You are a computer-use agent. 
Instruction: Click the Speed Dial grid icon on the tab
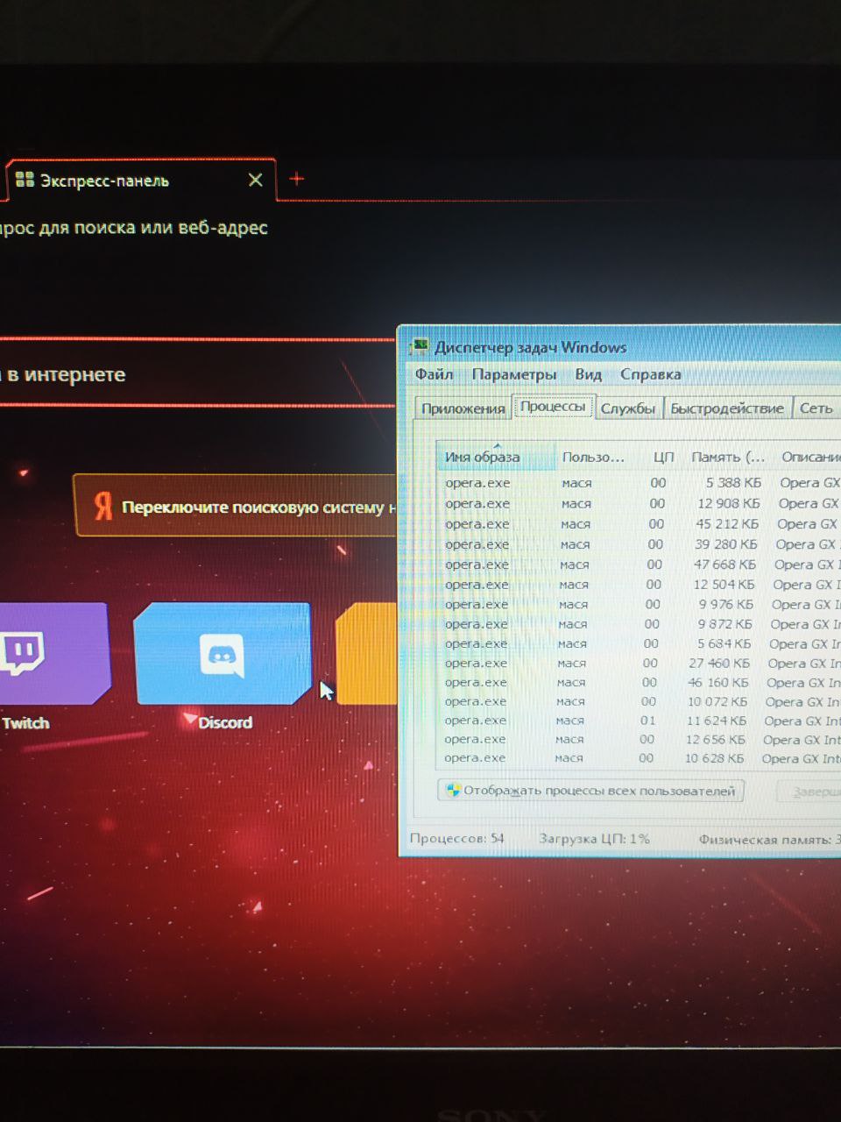tap(25, 181)
